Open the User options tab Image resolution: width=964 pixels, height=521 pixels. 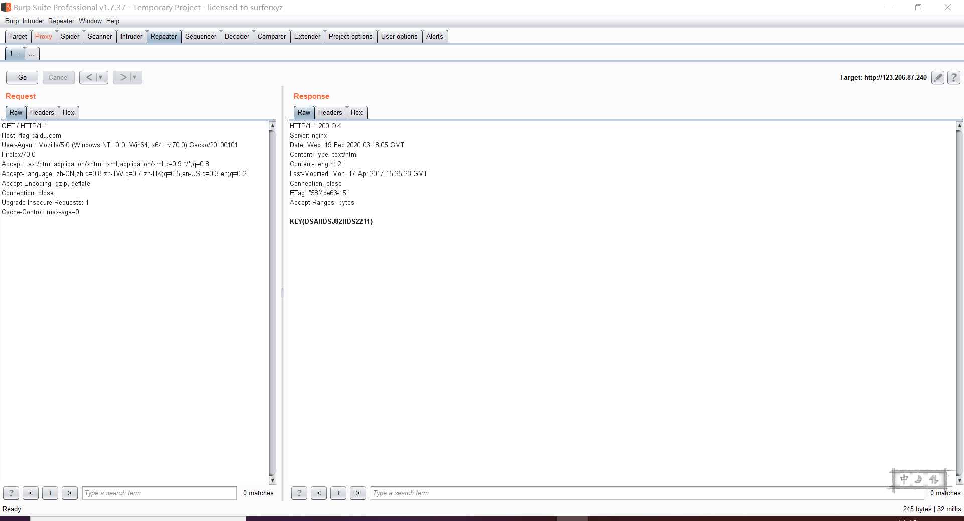coord(399,37)
